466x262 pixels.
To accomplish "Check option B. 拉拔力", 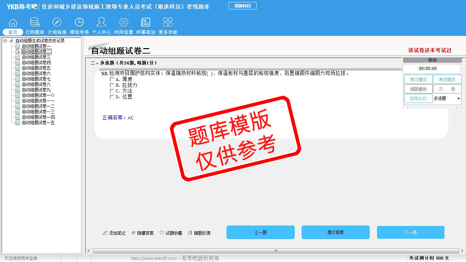I will click(112, 85).
